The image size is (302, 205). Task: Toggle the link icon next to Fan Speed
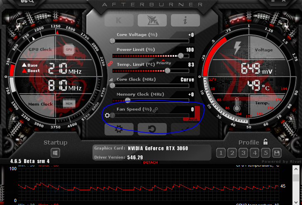pyautogui.click(x=155, y=110)
